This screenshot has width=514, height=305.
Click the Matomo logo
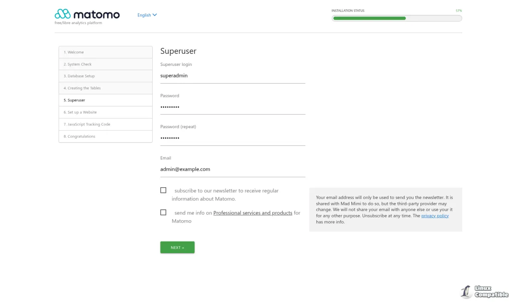tap(87, 14)
